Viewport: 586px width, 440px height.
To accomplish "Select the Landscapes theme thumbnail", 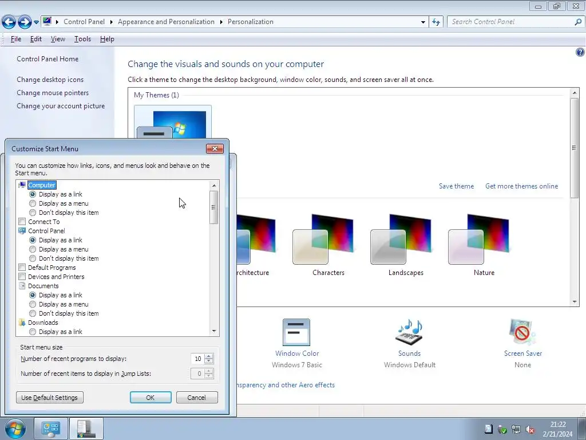I will click(401, 239).
